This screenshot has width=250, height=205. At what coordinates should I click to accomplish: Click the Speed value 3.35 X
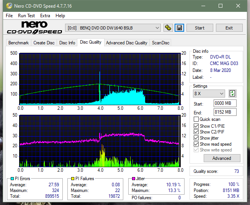pyautogui.click(x=234, y=196)
